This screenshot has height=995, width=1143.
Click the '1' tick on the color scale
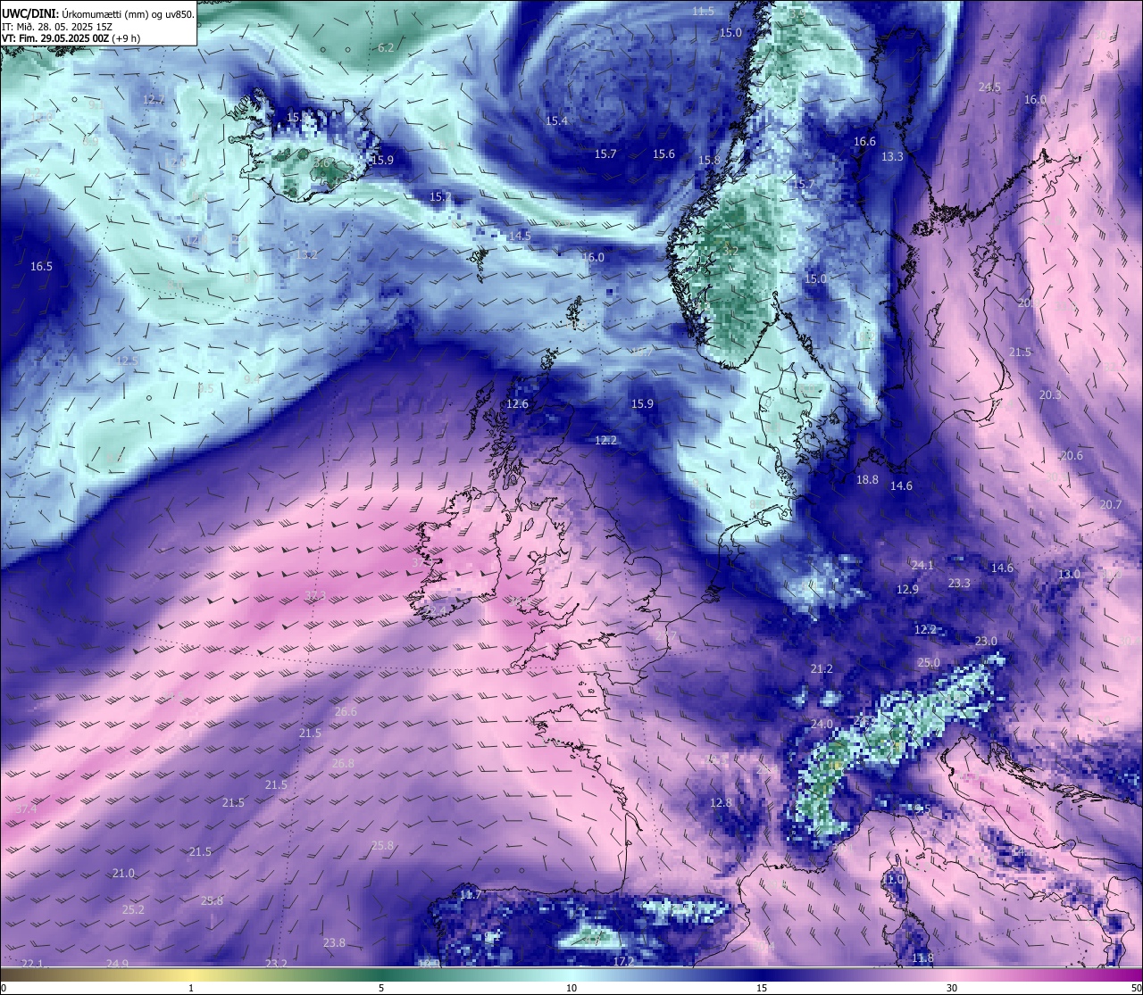coord(191,988)
